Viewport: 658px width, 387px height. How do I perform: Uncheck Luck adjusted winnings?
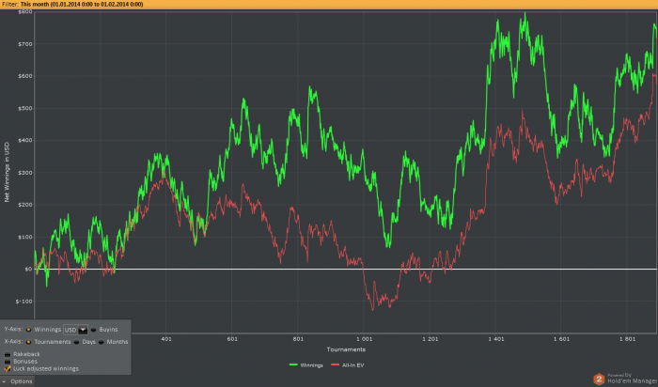click(x=8, y=369)
